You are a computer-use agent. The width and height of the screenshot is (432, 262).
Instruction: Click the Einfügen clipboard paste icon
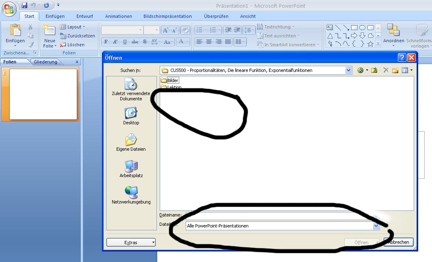click(15, 30)
